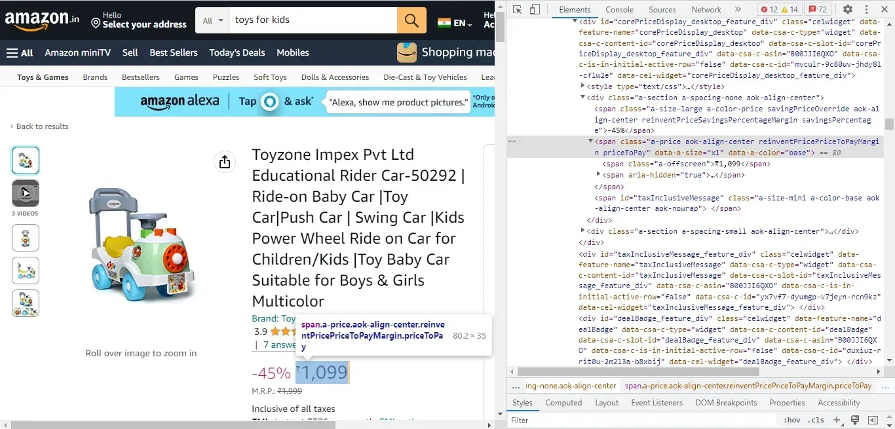Toggle computed styles sidebar icon
This screenshot has width=895, height=429.
pyautogui.click(x=873, y=420)
